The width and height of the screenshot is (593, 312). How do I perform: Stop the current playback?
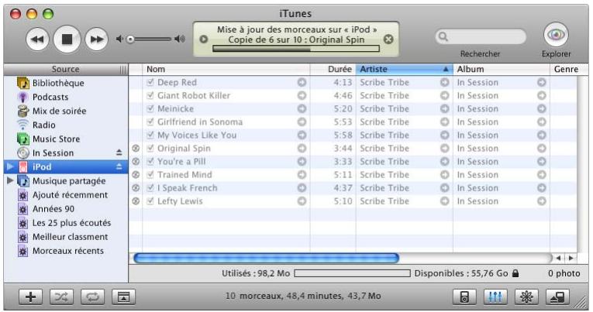click(67, 39)
